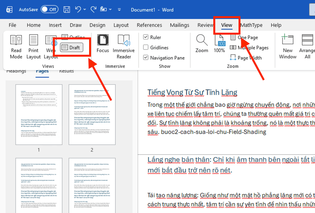Click Arrange All windows
The width and height of the screenshot is (315, 213).
[x=307, y=46]
